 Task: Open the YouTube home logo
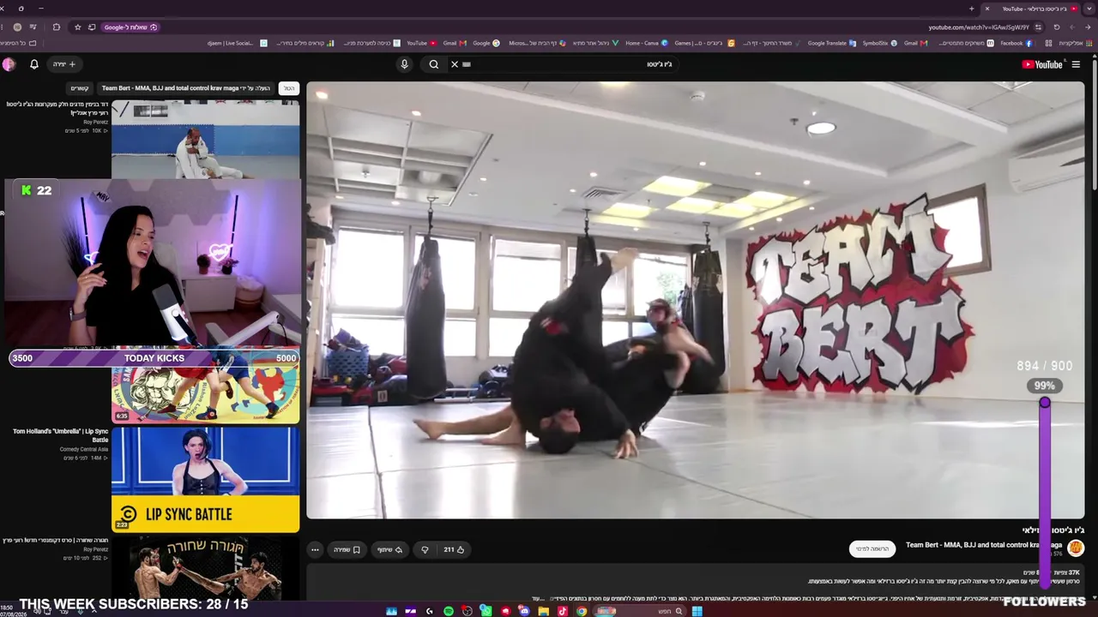coord(1042,64)
